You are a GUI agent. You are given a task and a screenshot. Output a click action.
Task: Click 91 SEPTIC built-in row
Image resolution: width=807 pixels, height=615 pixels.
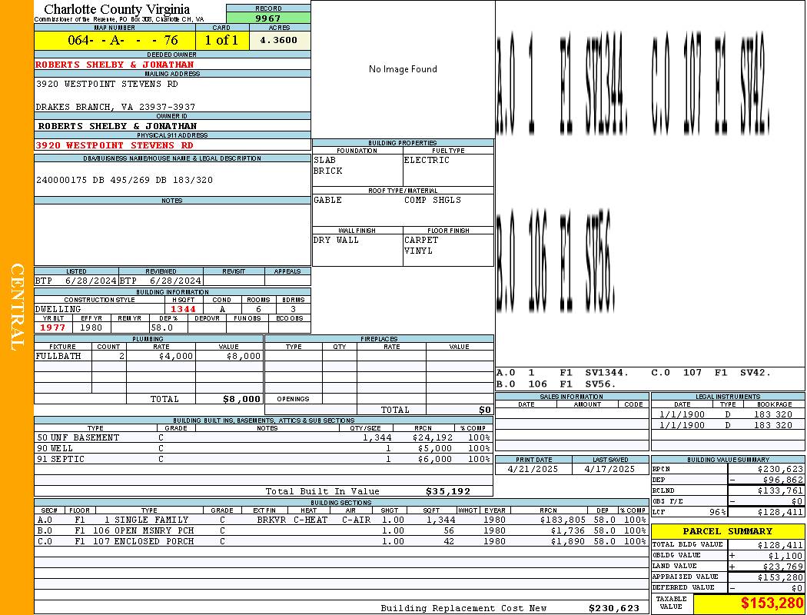pos(264,459)
